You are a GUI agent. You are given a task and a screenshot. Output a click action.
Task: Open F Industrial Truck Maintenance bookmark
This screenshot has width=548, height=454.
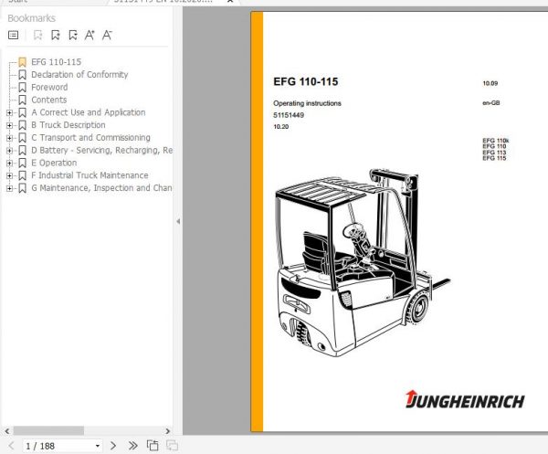[90, 175]
